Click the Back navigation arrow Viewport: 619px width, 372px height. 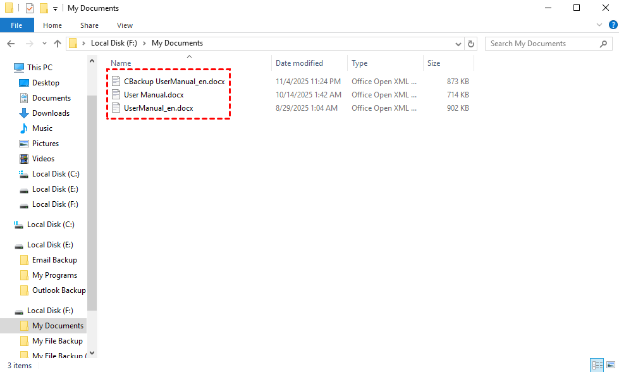11,44
